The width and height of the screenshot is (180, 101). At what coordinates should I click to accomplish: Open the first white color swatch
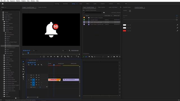tap(124, 25)
